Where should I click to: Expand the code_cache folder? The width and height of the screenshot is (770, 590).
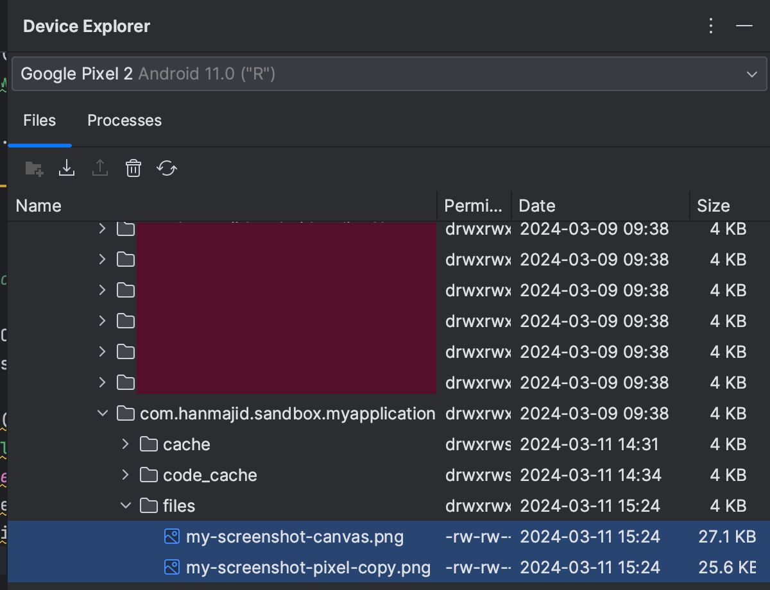click(126, 475)
